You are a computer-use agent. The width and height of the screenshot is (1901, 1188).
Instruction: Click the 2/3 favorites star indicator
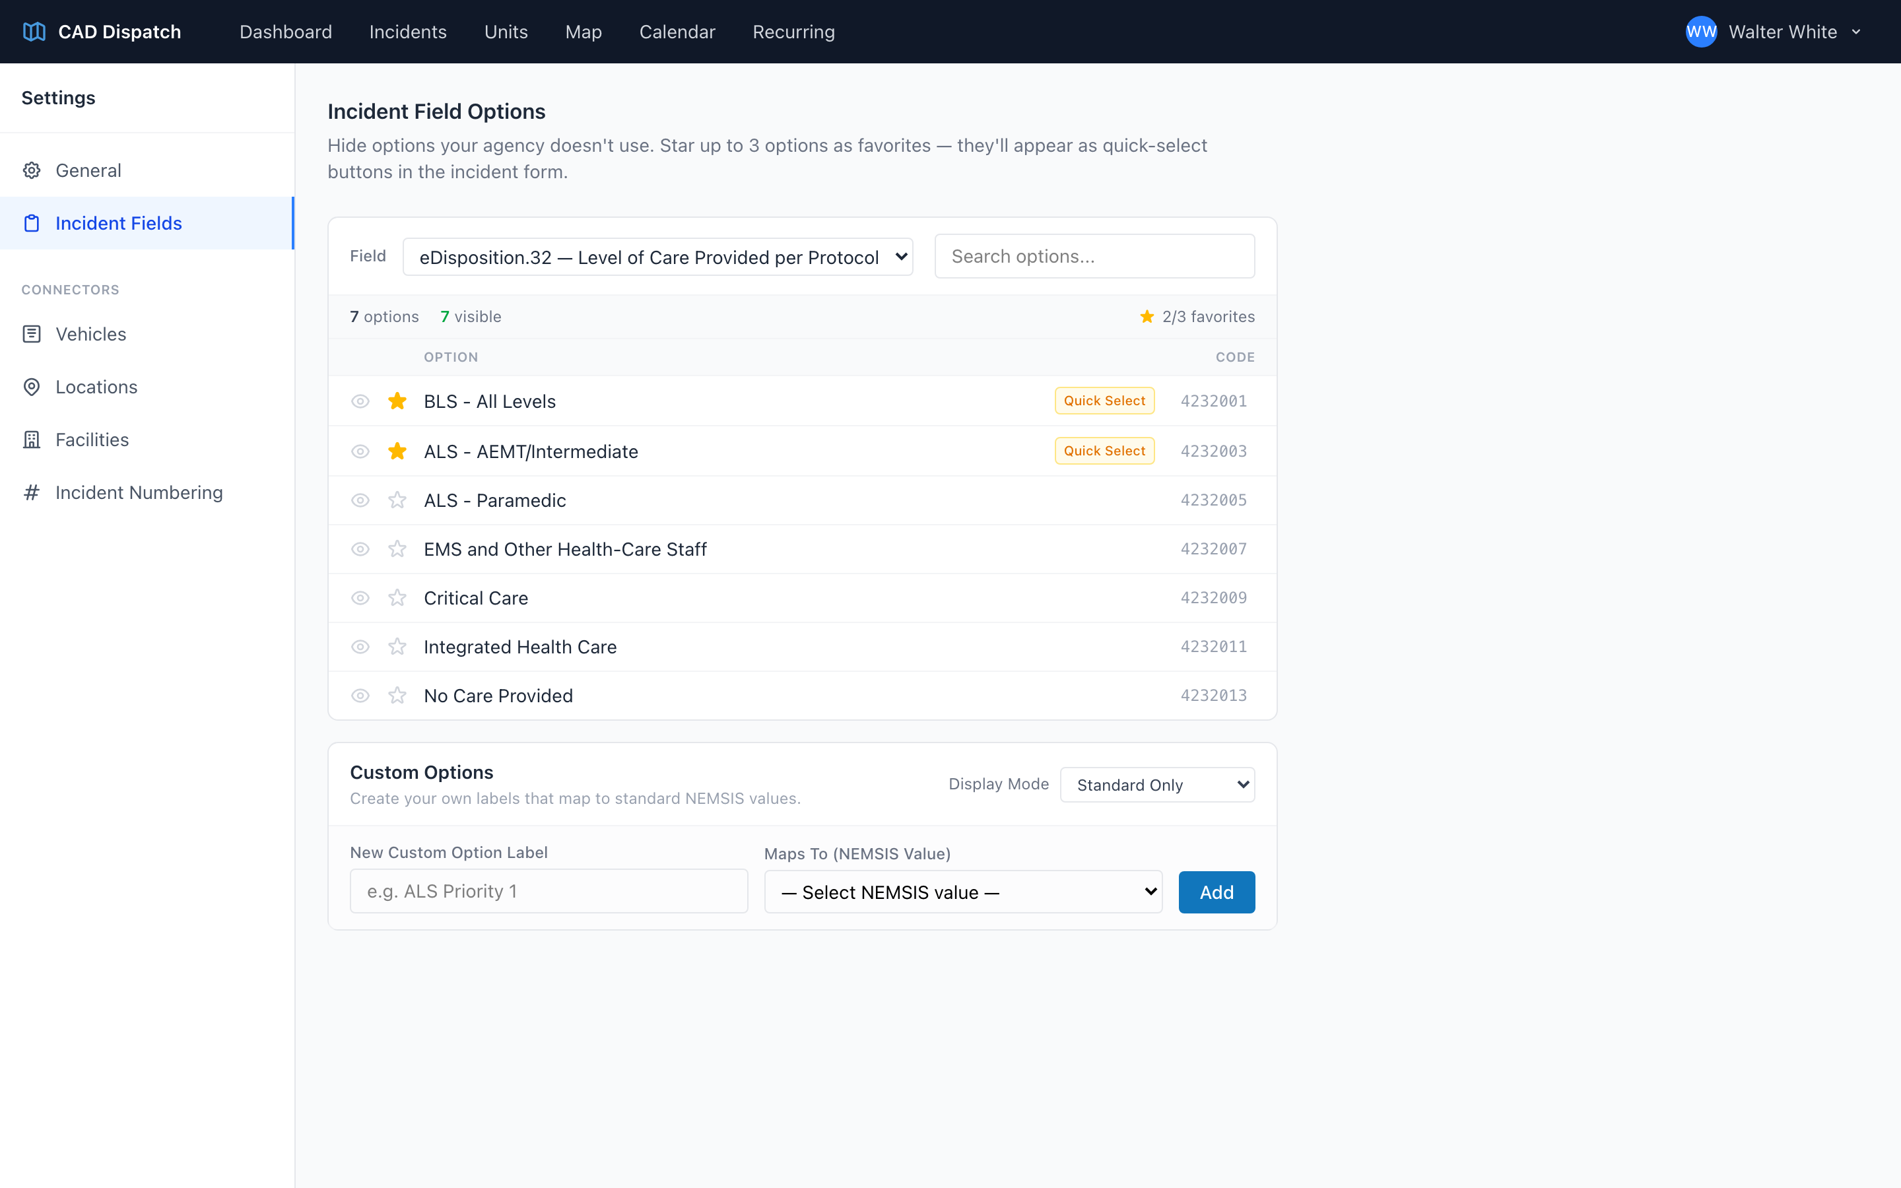click(1147, 317)
